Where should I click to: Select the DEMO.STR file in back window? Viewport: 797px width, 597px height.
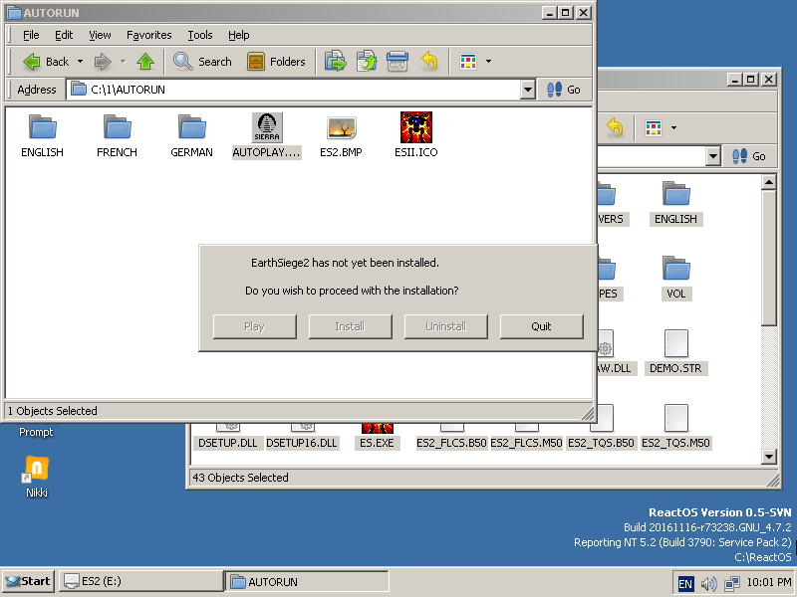[x=675, y=351]
